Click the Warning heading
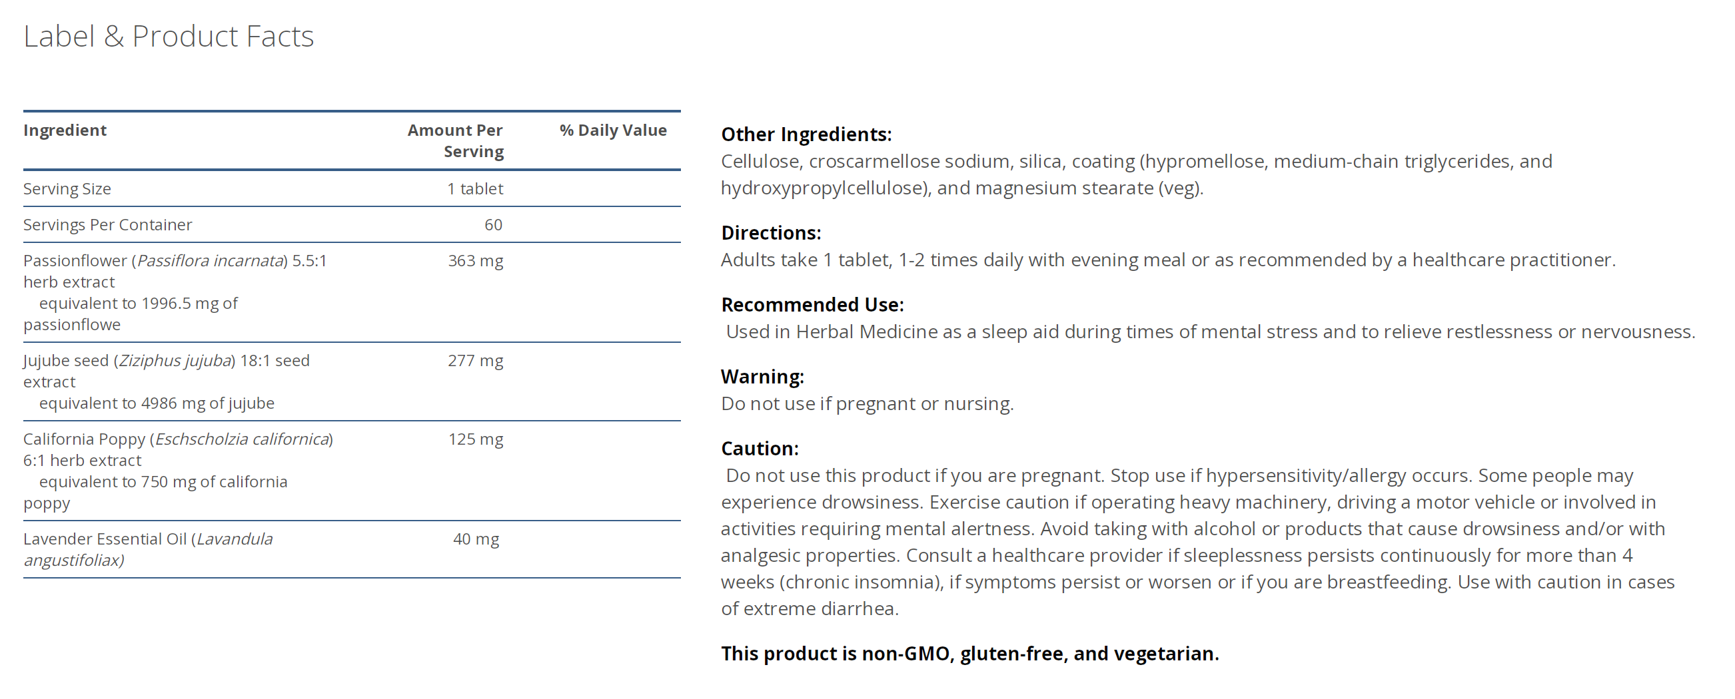1735x699 pixels. coord(762,377)
